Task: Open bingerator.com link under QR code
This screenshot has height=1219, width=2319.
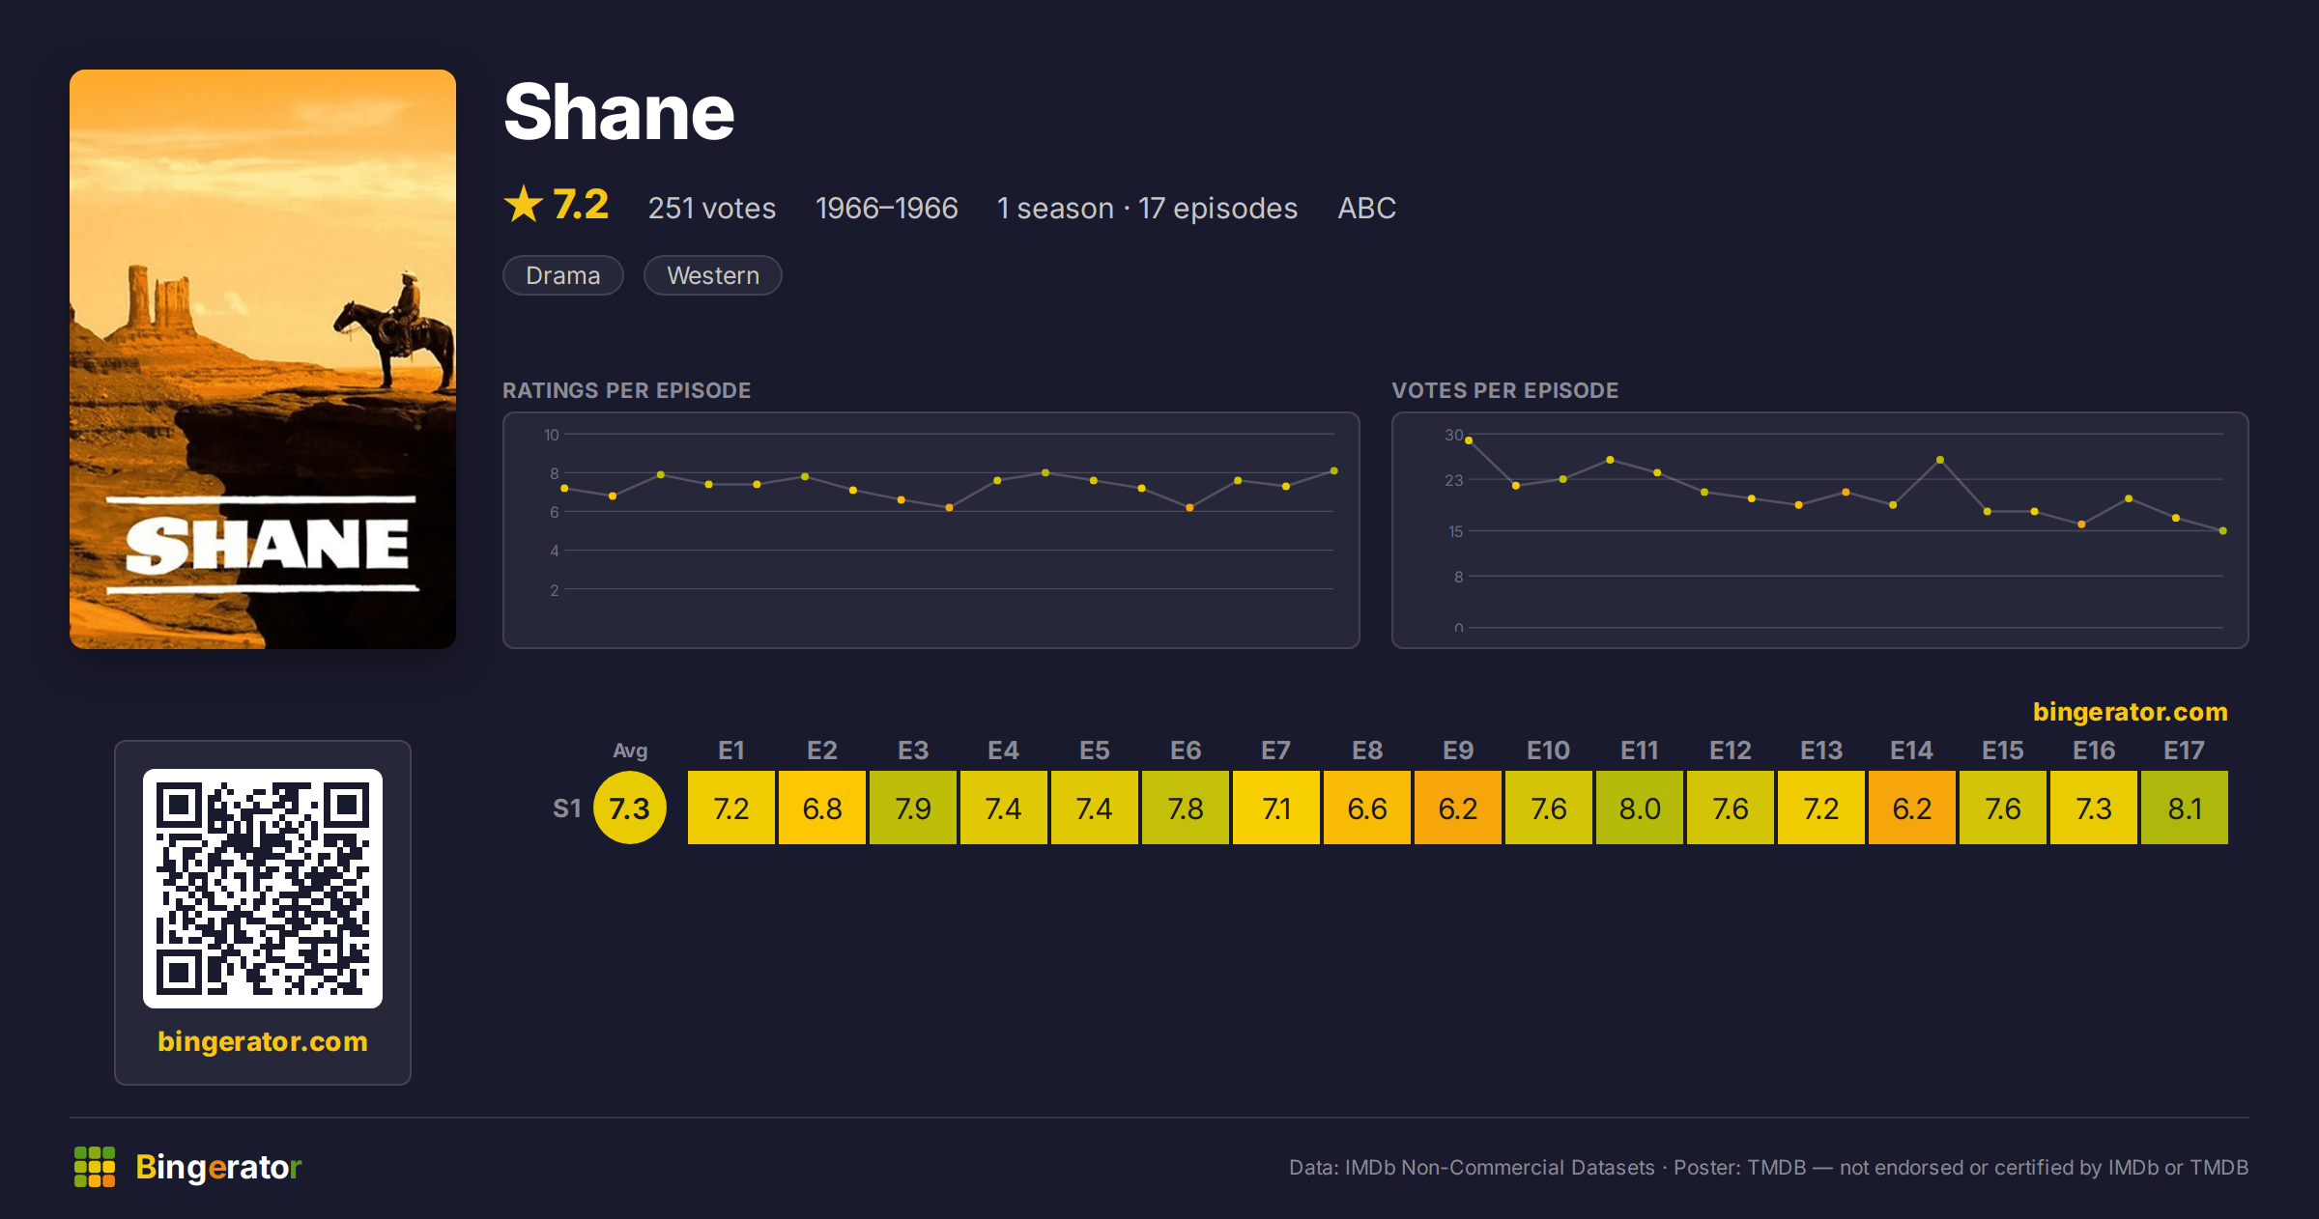Action: click(263, 1041)
